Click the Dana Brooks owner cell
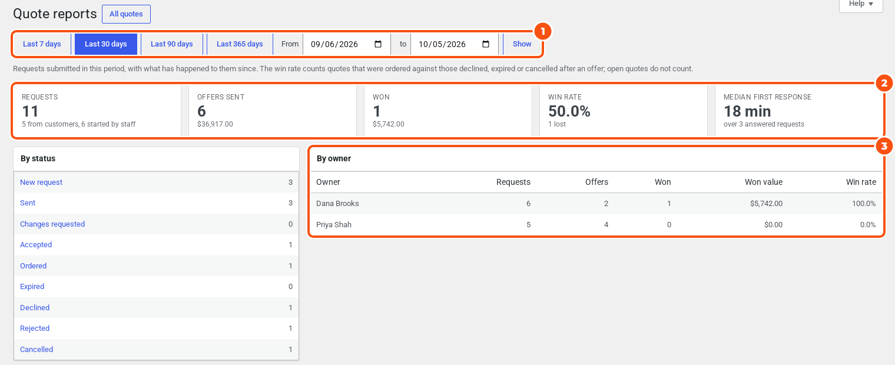 click(337, 204)
